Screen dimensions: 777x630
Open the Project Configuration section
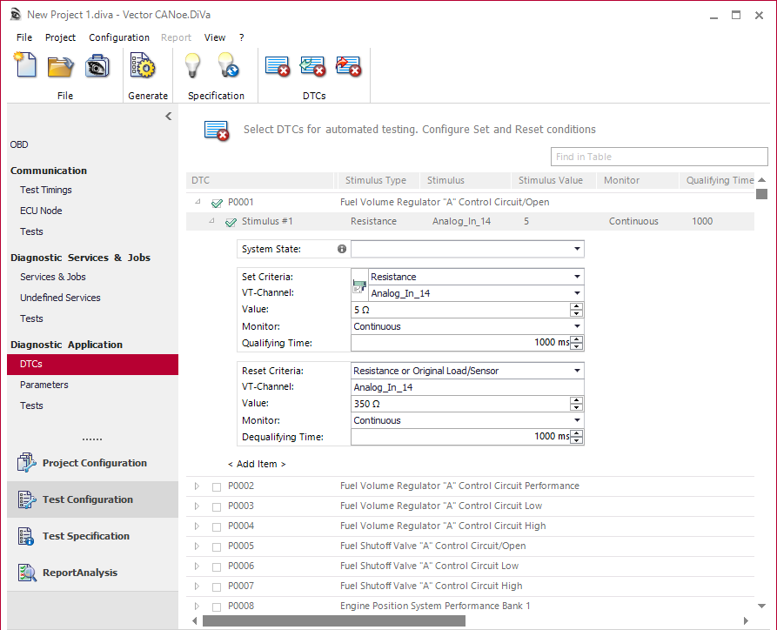(92, 463)
